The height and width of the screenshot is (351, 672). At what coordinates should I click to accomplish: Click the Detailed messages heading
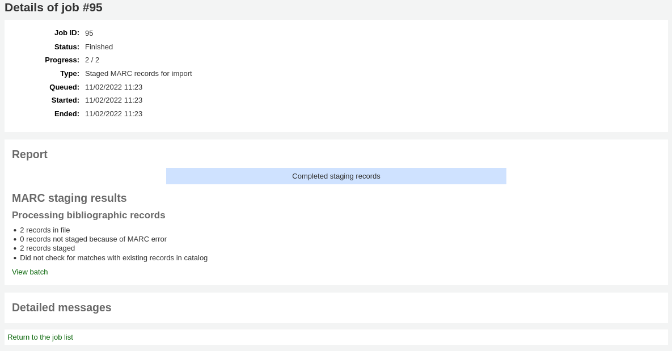click(x=61, y=307)
